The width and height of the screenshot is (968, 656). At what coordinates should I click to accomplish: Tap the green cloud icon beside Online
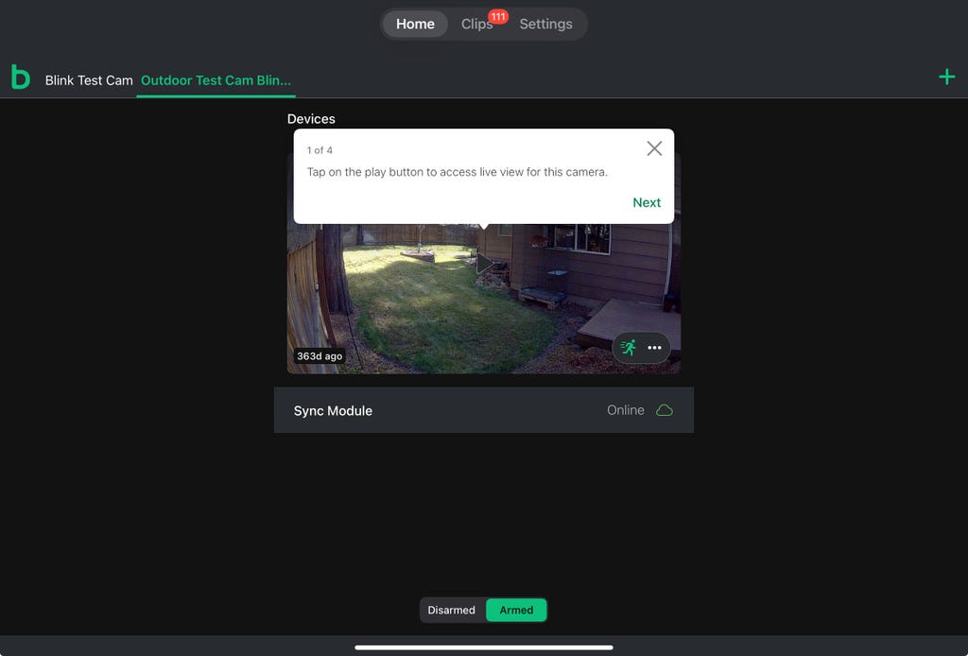point(665,410)
